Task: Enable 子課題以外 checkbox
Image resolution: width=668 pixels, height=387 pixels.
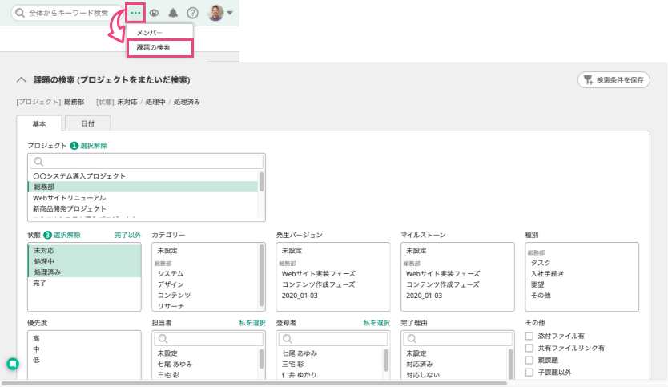Action: coord(529,372)
